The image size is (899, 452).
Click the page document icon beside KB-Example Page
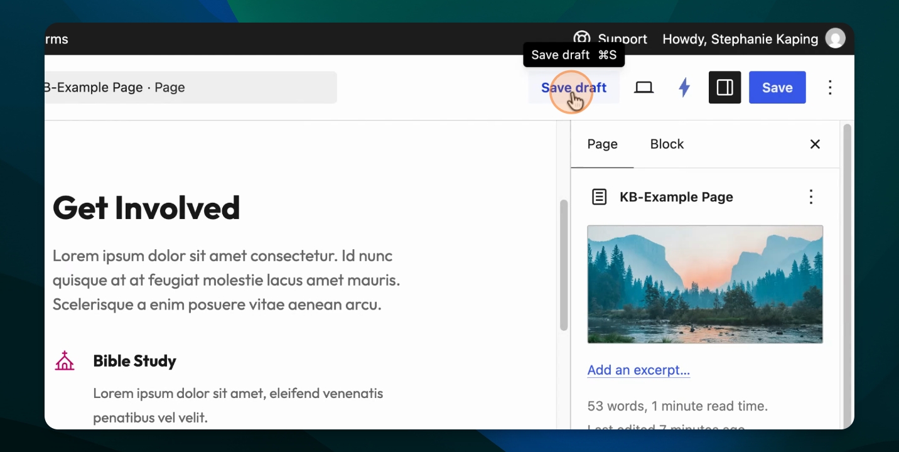600,197
